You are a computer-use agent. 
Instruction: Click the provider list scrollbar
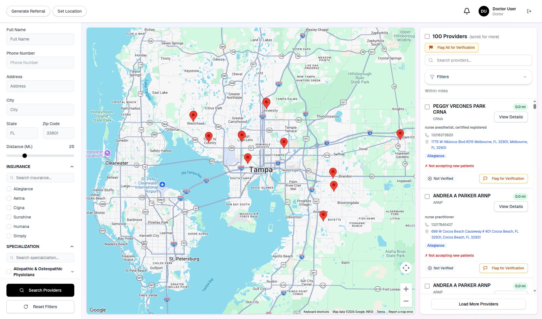pos(535,107)
